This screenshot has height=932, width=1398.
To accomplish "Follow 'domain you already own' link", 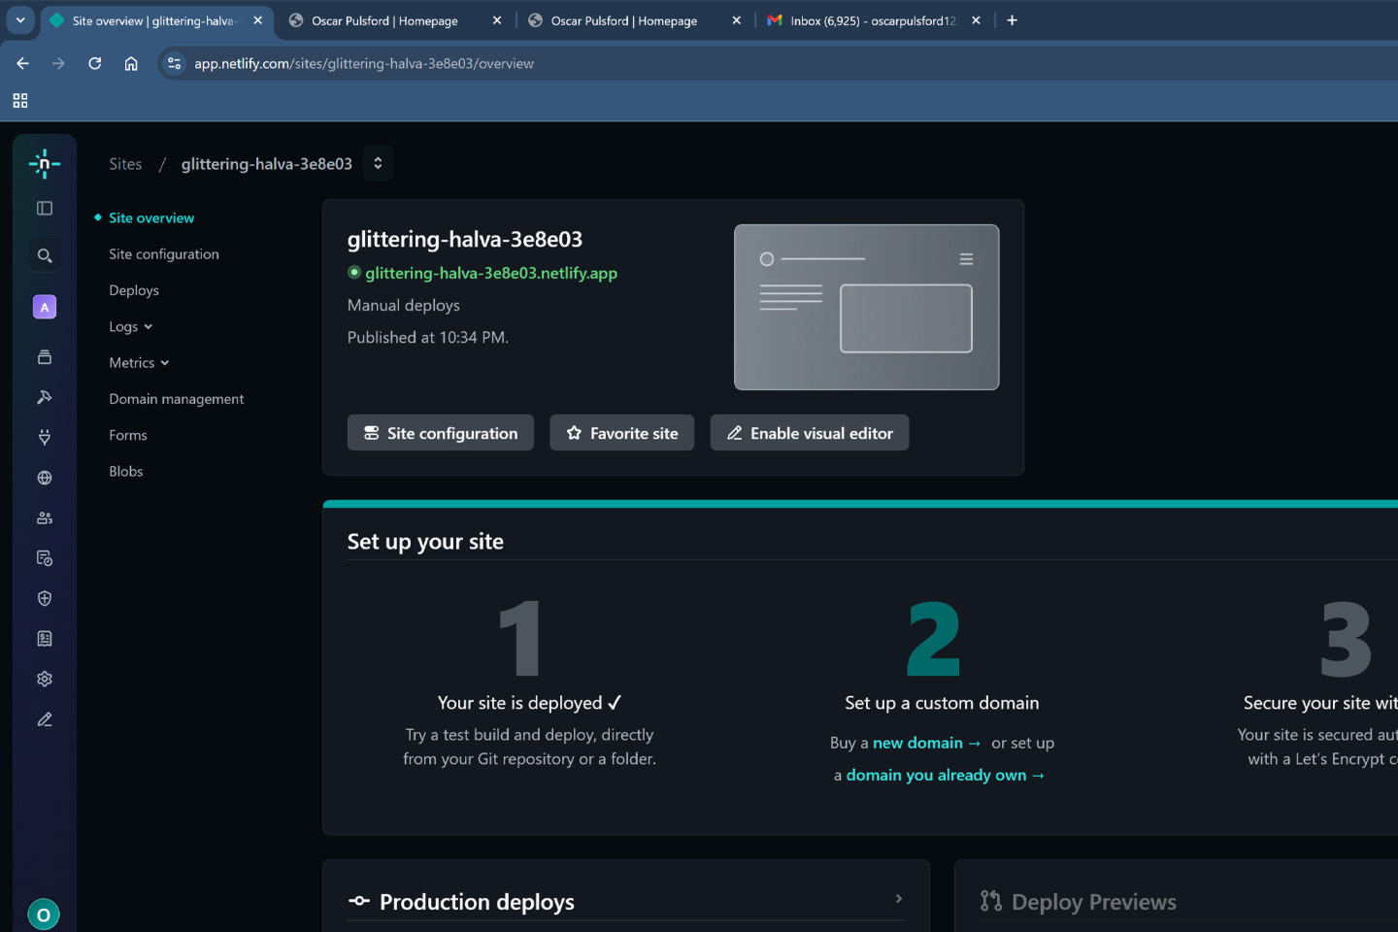I will coord(945,775).
